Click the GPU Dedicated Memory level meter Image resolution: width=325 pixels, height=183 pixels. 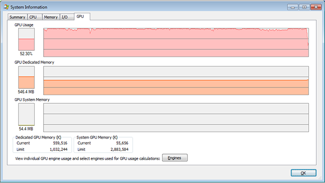pyautogui.click(x=26, y=77)
